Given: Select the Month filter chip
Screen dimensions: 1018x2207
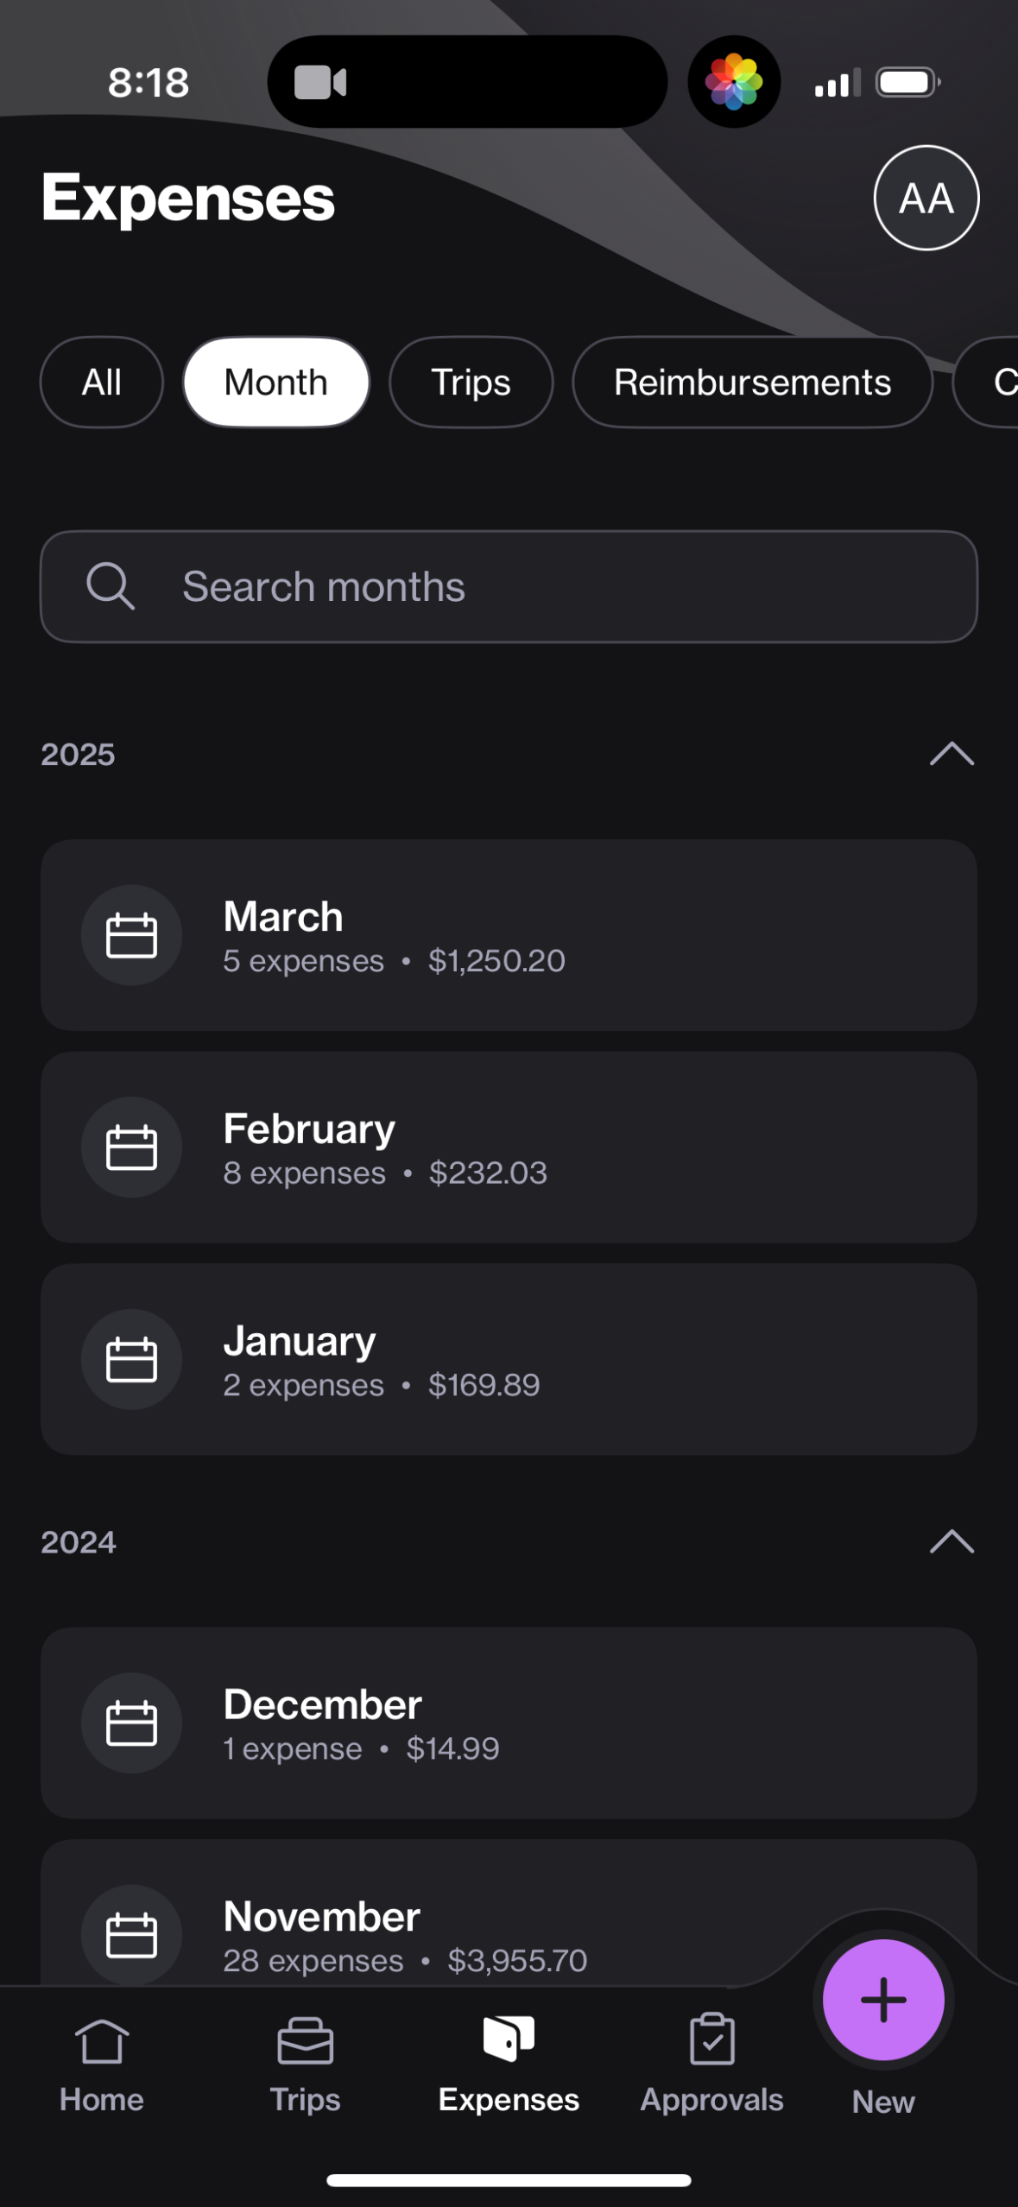Looking at the screenshot, I should 275,383.
